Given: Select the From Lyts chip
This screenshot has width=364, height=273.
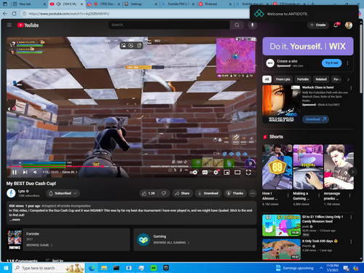Looking at the screenshot, I should [x=283, y=79].
